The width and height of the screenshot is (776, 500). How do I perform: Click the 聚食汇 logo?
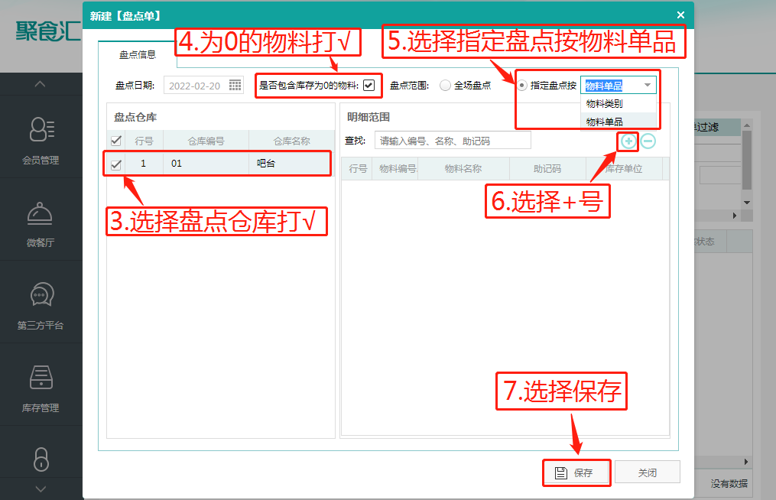point(48,31)
